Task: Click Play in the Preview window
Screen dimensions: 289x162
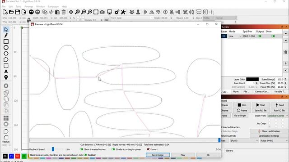Action: 183,155
